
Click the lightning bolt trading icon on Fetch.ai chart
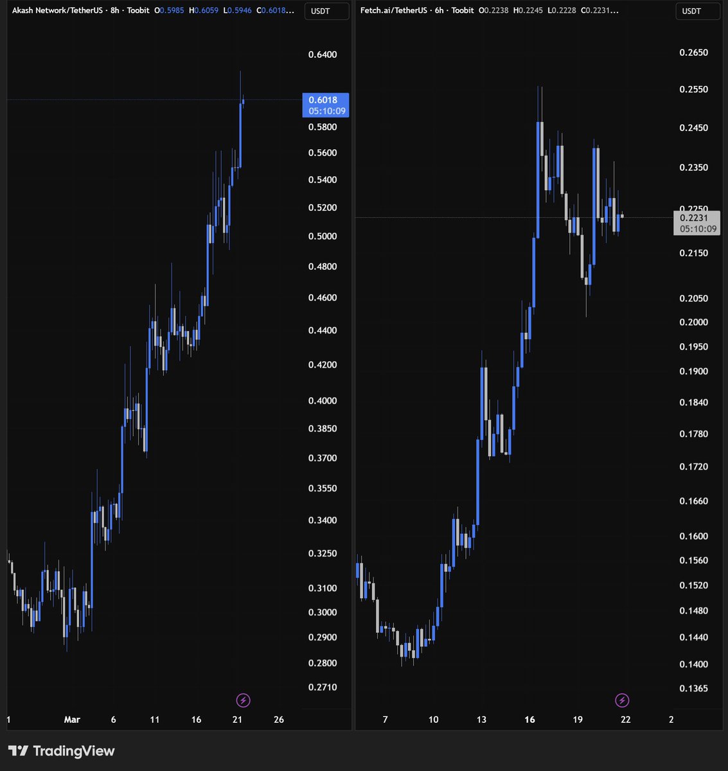[x=621, y=700]
